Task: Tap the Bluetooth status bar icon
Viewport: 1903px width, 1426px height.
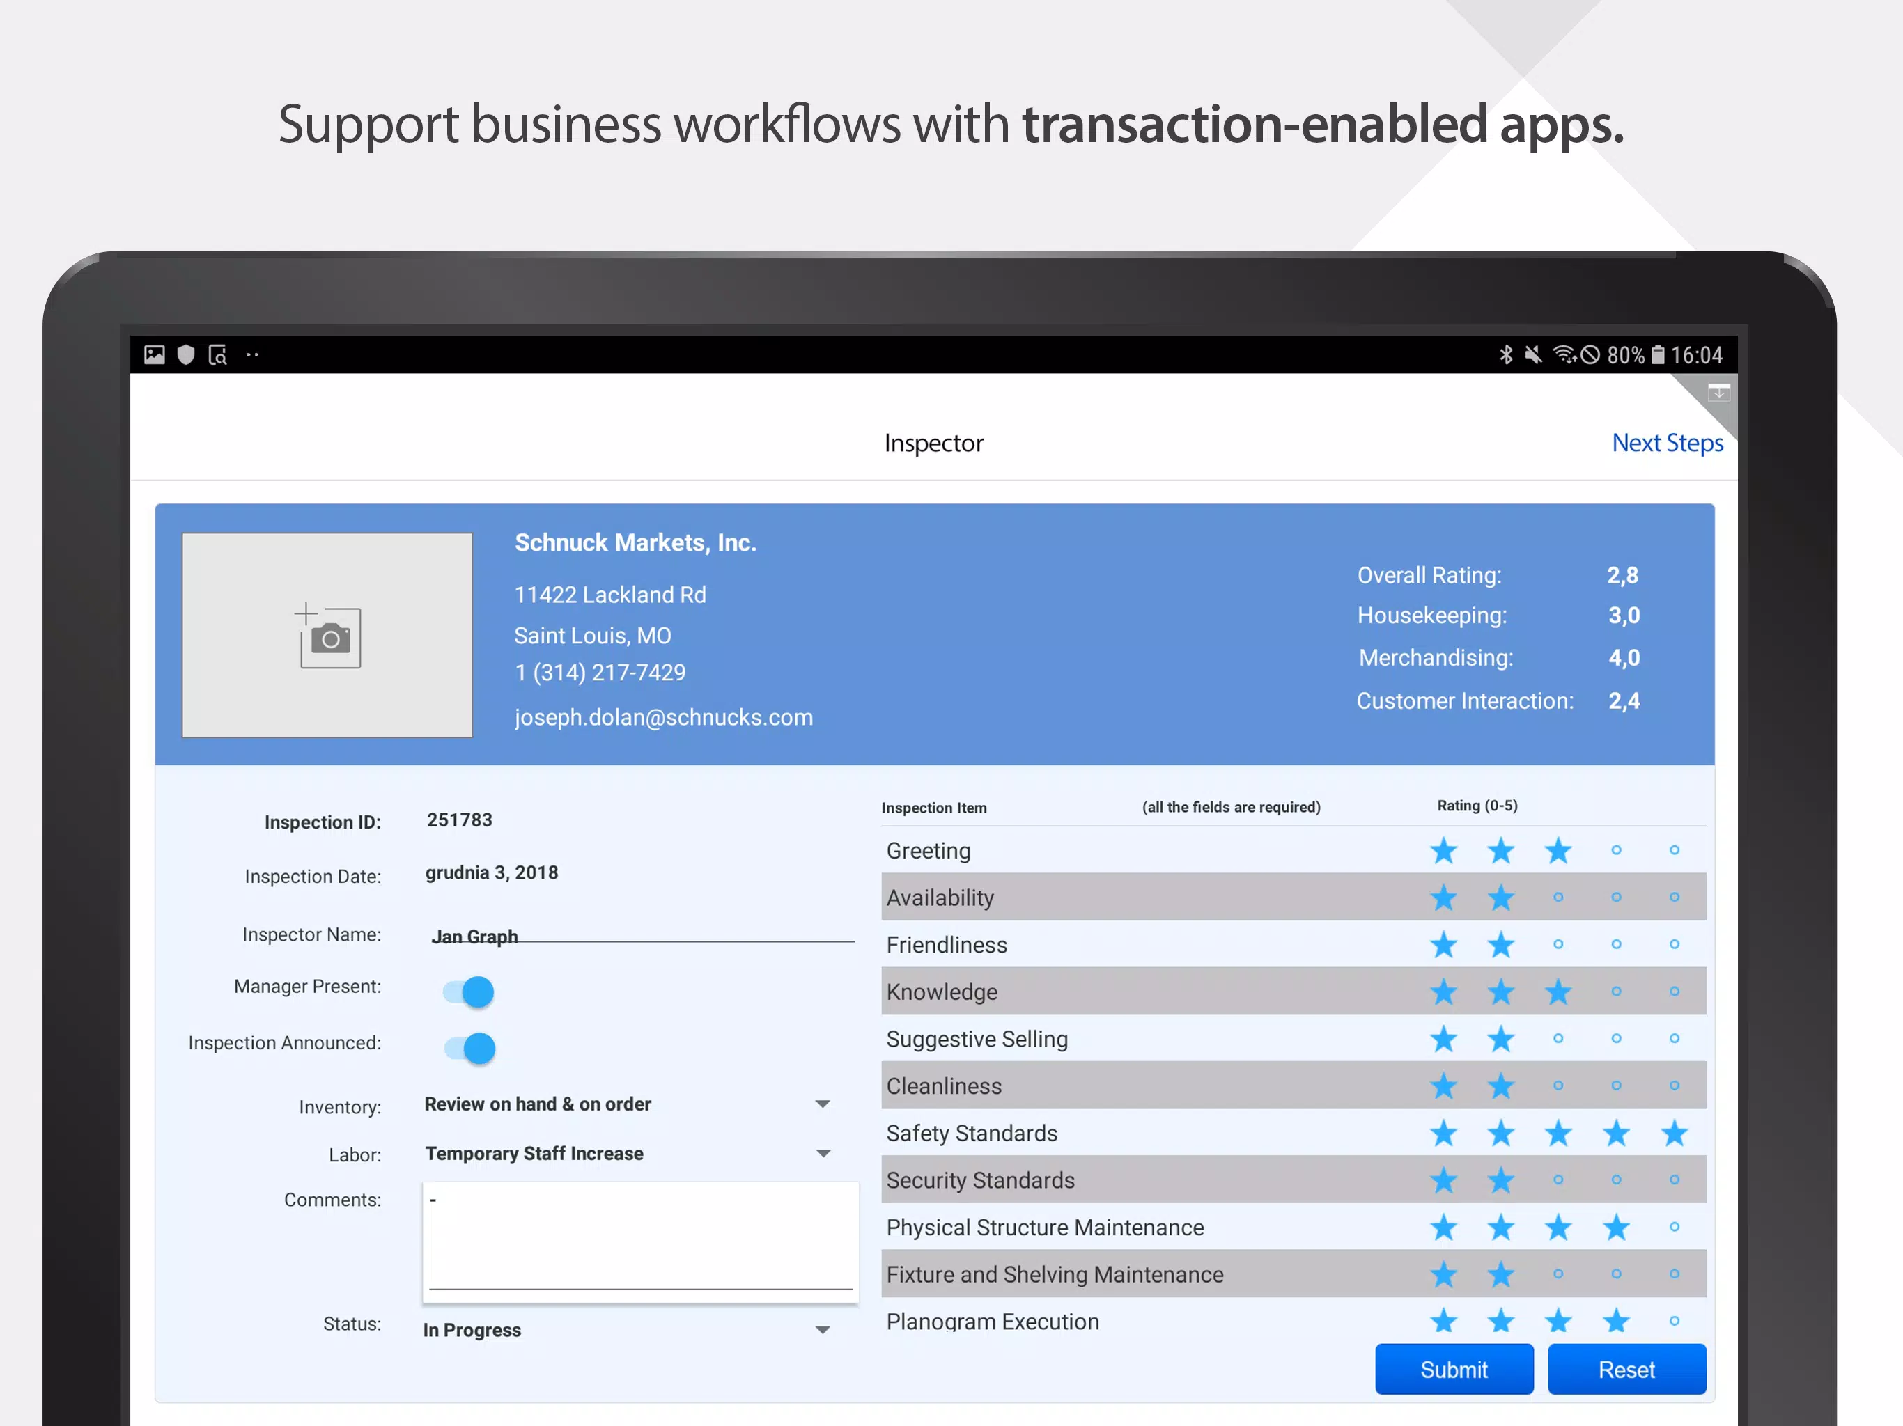Action: click(x=1505, y=354)
